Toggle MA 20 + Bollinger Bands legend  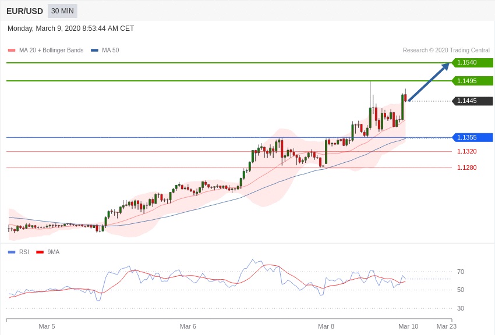point(51,51)
